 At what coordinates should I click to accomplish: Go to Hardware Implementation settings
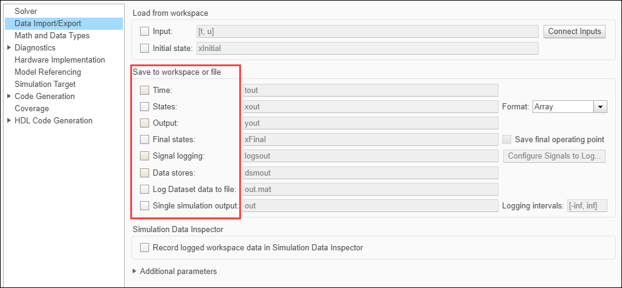coord(60,60)
